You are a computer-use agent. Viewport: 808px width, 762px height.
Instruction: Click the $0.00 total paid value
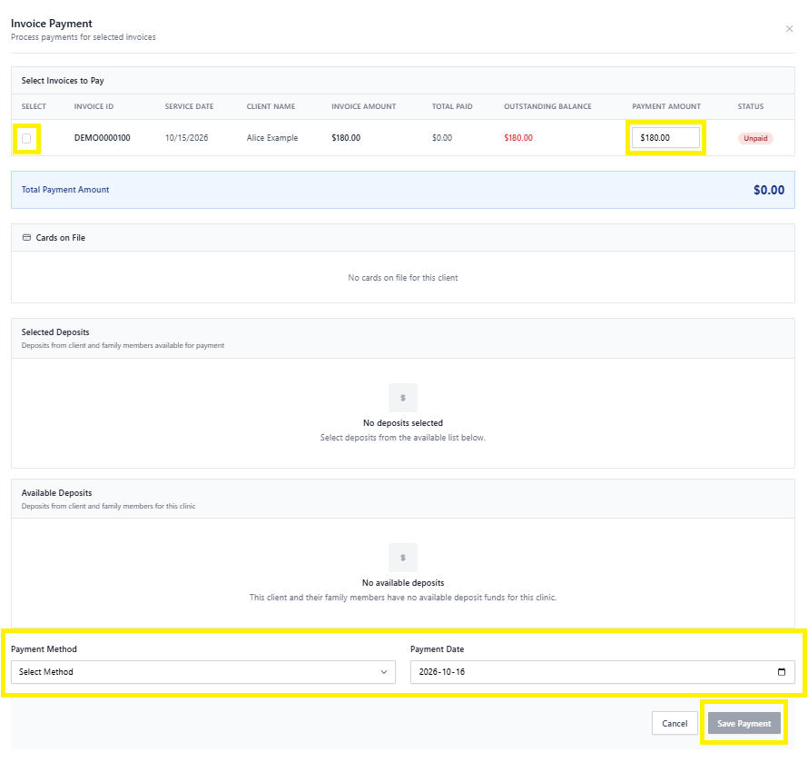pos(442,138)
